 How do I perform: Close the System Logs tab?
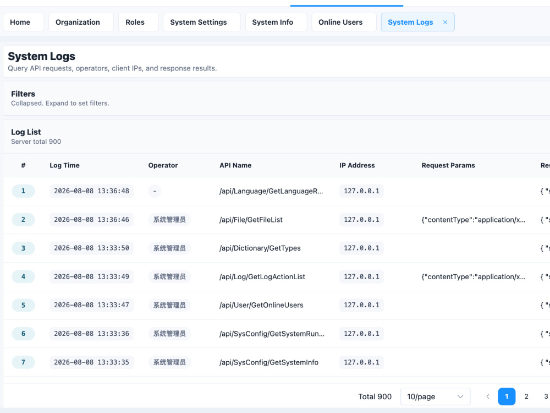[445, 22]
